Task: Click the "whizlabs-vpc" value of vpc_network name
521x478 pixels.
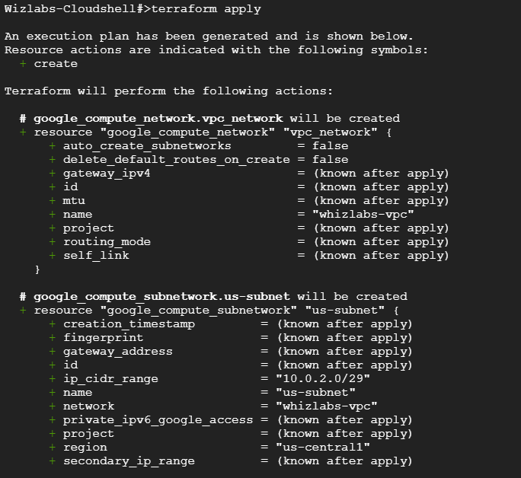Action: click(x=363, y=215)
